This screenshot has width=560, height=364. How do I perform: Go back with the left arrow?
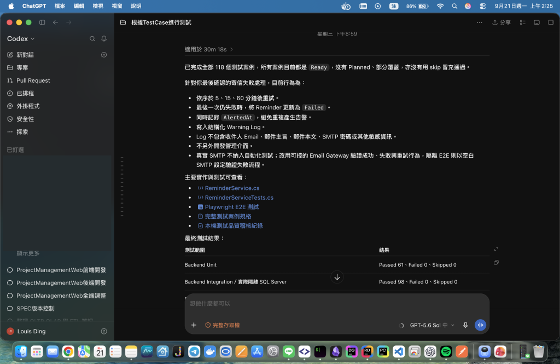(55, 22)
